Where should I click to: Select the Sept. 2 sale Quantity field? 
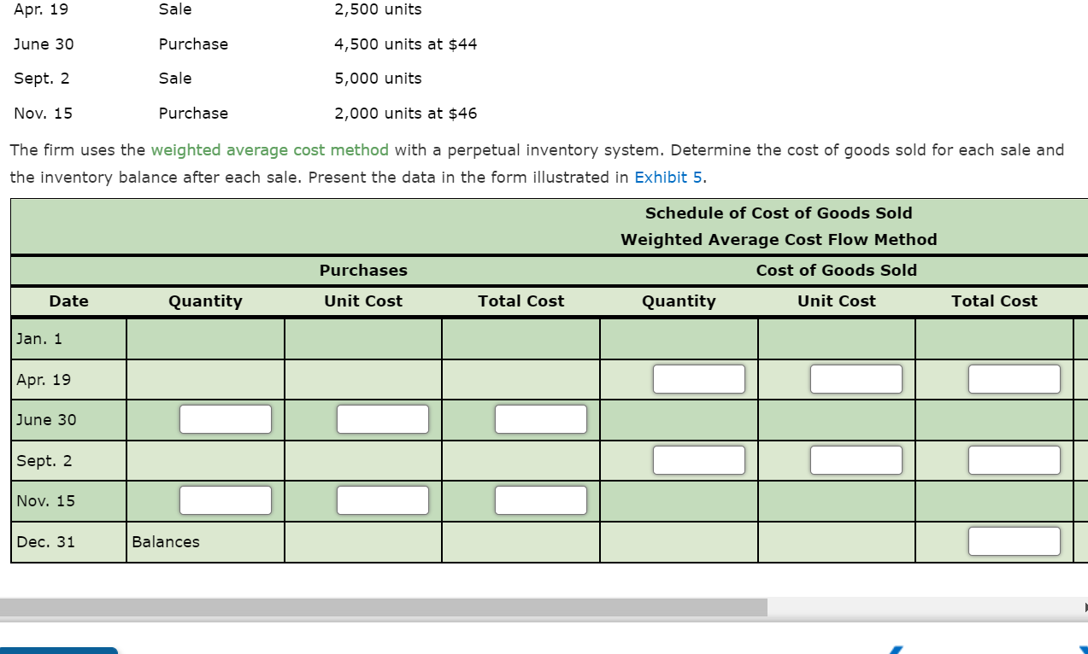pyautogui.click(x=698, y=459)
